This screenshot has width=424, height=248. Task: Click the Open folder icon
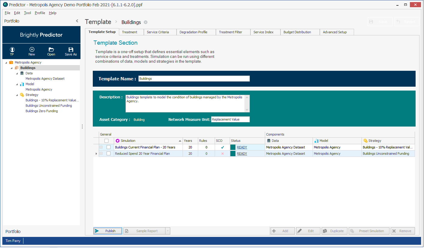[51, 50]
